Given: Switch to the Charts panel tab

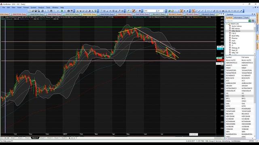Looking at the screenshot, I should pos(246,17).
